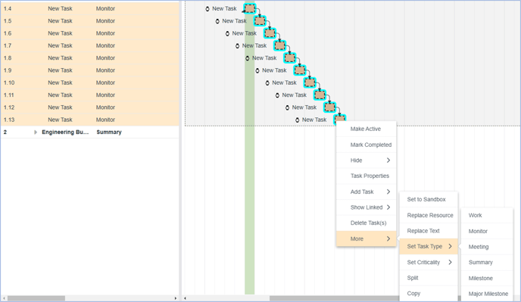The image size is (521, 302).
Task: Choose Split from the submenu
Action: coord(429,278)
